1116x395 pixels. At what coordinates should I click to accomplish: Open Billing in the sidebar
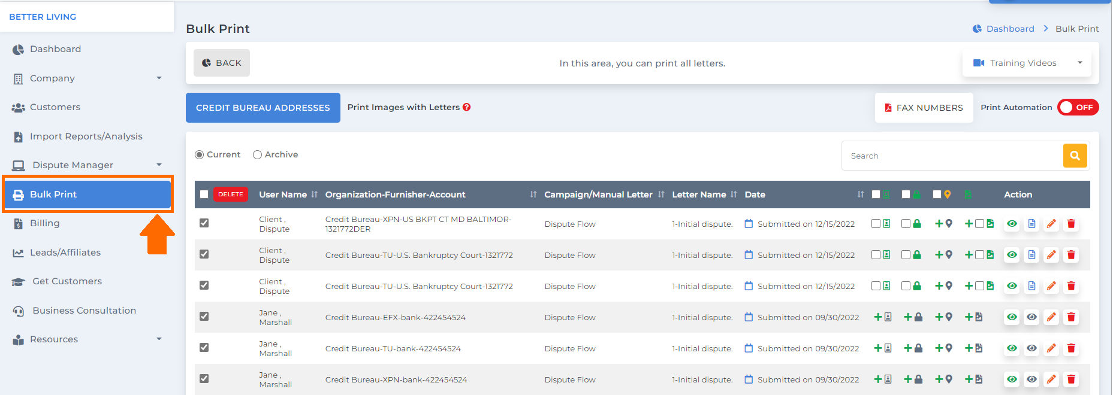pos(45,223)
